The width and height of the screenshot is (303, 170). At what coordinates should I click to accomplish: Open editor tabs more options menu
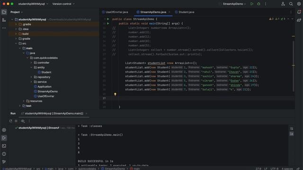(x=291, y=12)
